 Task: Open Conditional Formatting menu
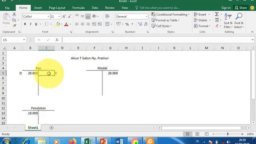tap(170, 14)
